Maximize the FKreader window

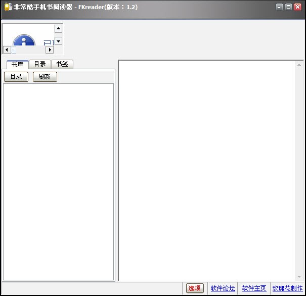[x=288, y=7]
